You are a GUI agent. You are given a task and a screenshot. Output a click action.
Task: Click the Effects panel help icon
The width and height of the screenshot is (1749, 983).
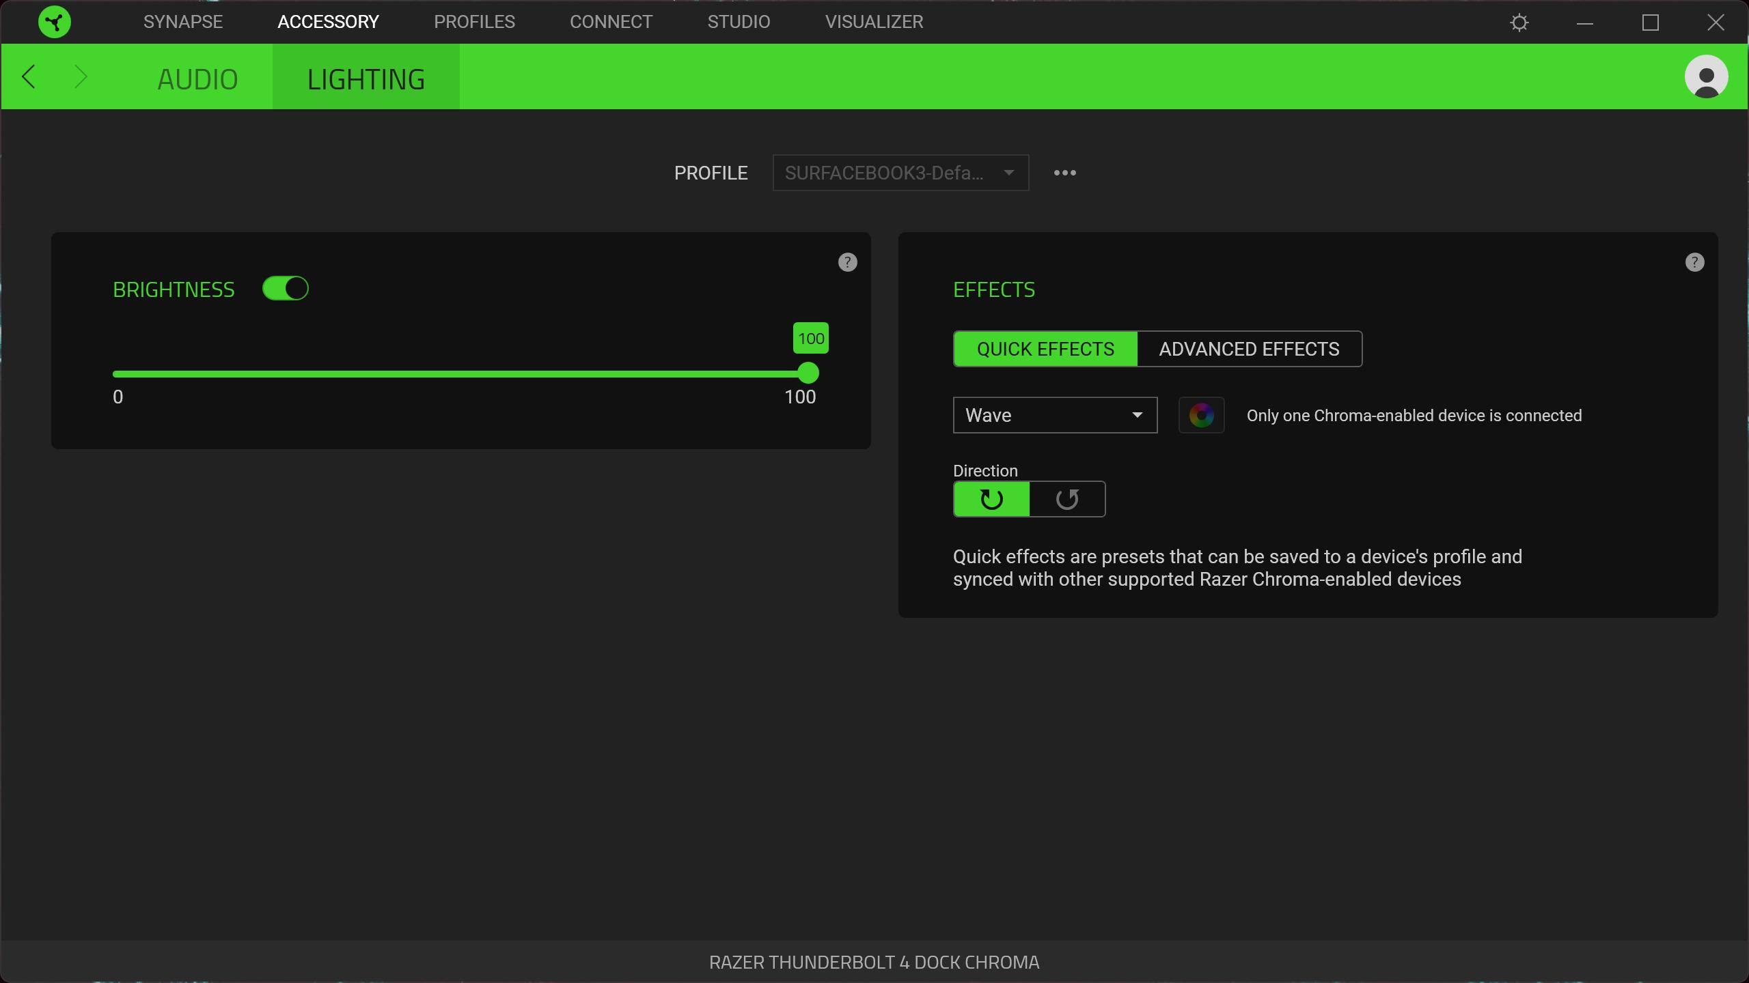1694,262
